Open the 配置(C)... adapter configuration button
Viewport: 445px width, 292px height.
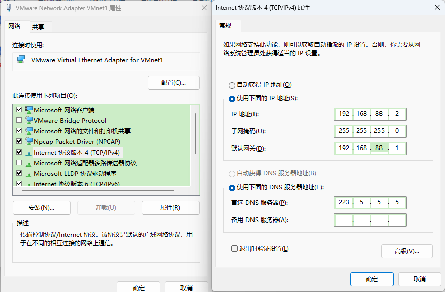[173, 83]
